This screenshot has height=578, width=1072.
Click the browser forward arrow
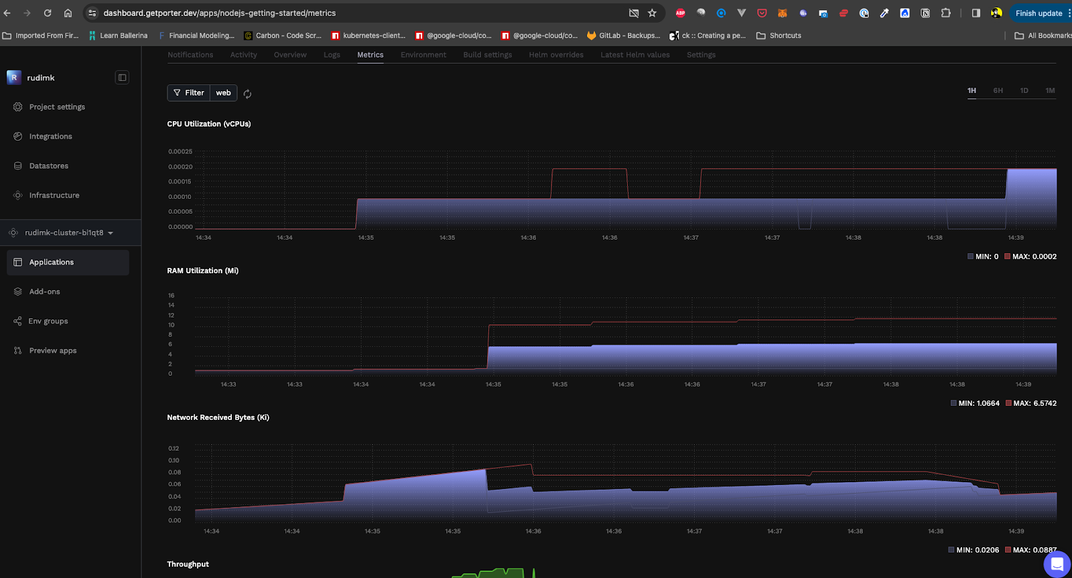pos(27,13)
